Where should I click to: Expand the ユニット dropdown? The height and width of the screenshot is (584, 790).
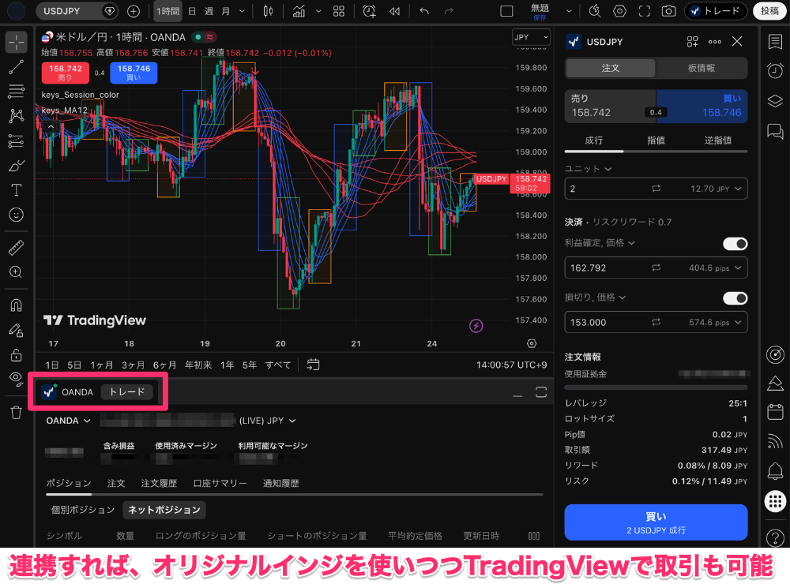coord(585,168)
